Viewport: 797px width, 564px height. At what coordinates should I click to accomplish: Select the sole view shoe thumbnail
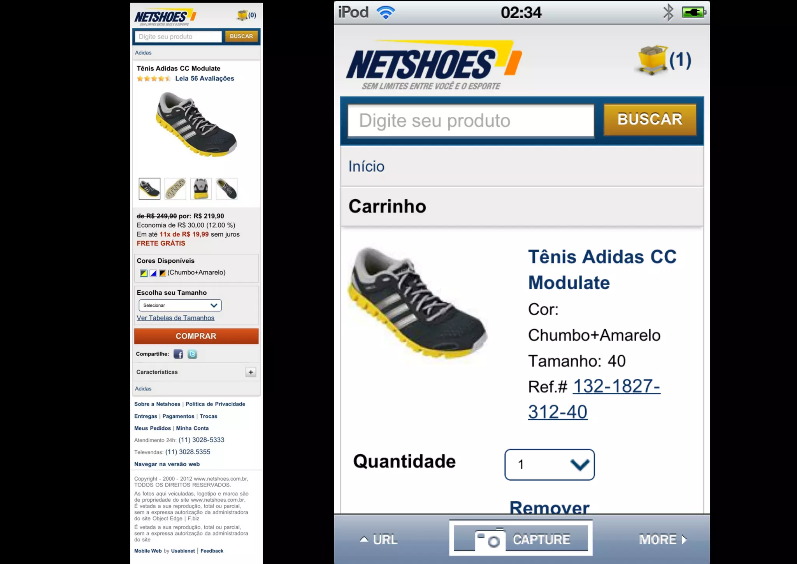(x=175, y=189)
